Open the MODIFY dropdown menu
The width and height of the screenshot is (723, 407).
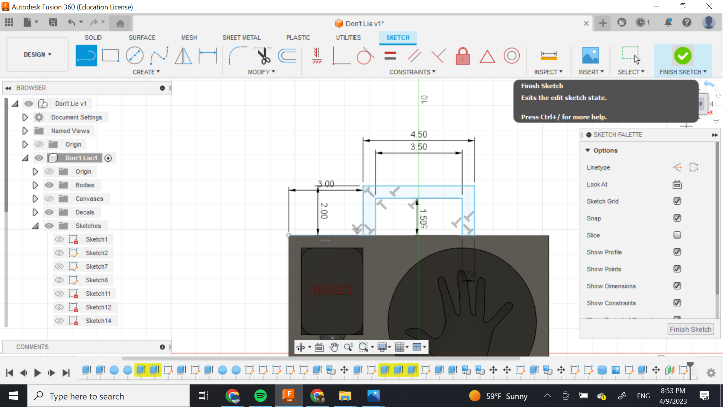261,72
